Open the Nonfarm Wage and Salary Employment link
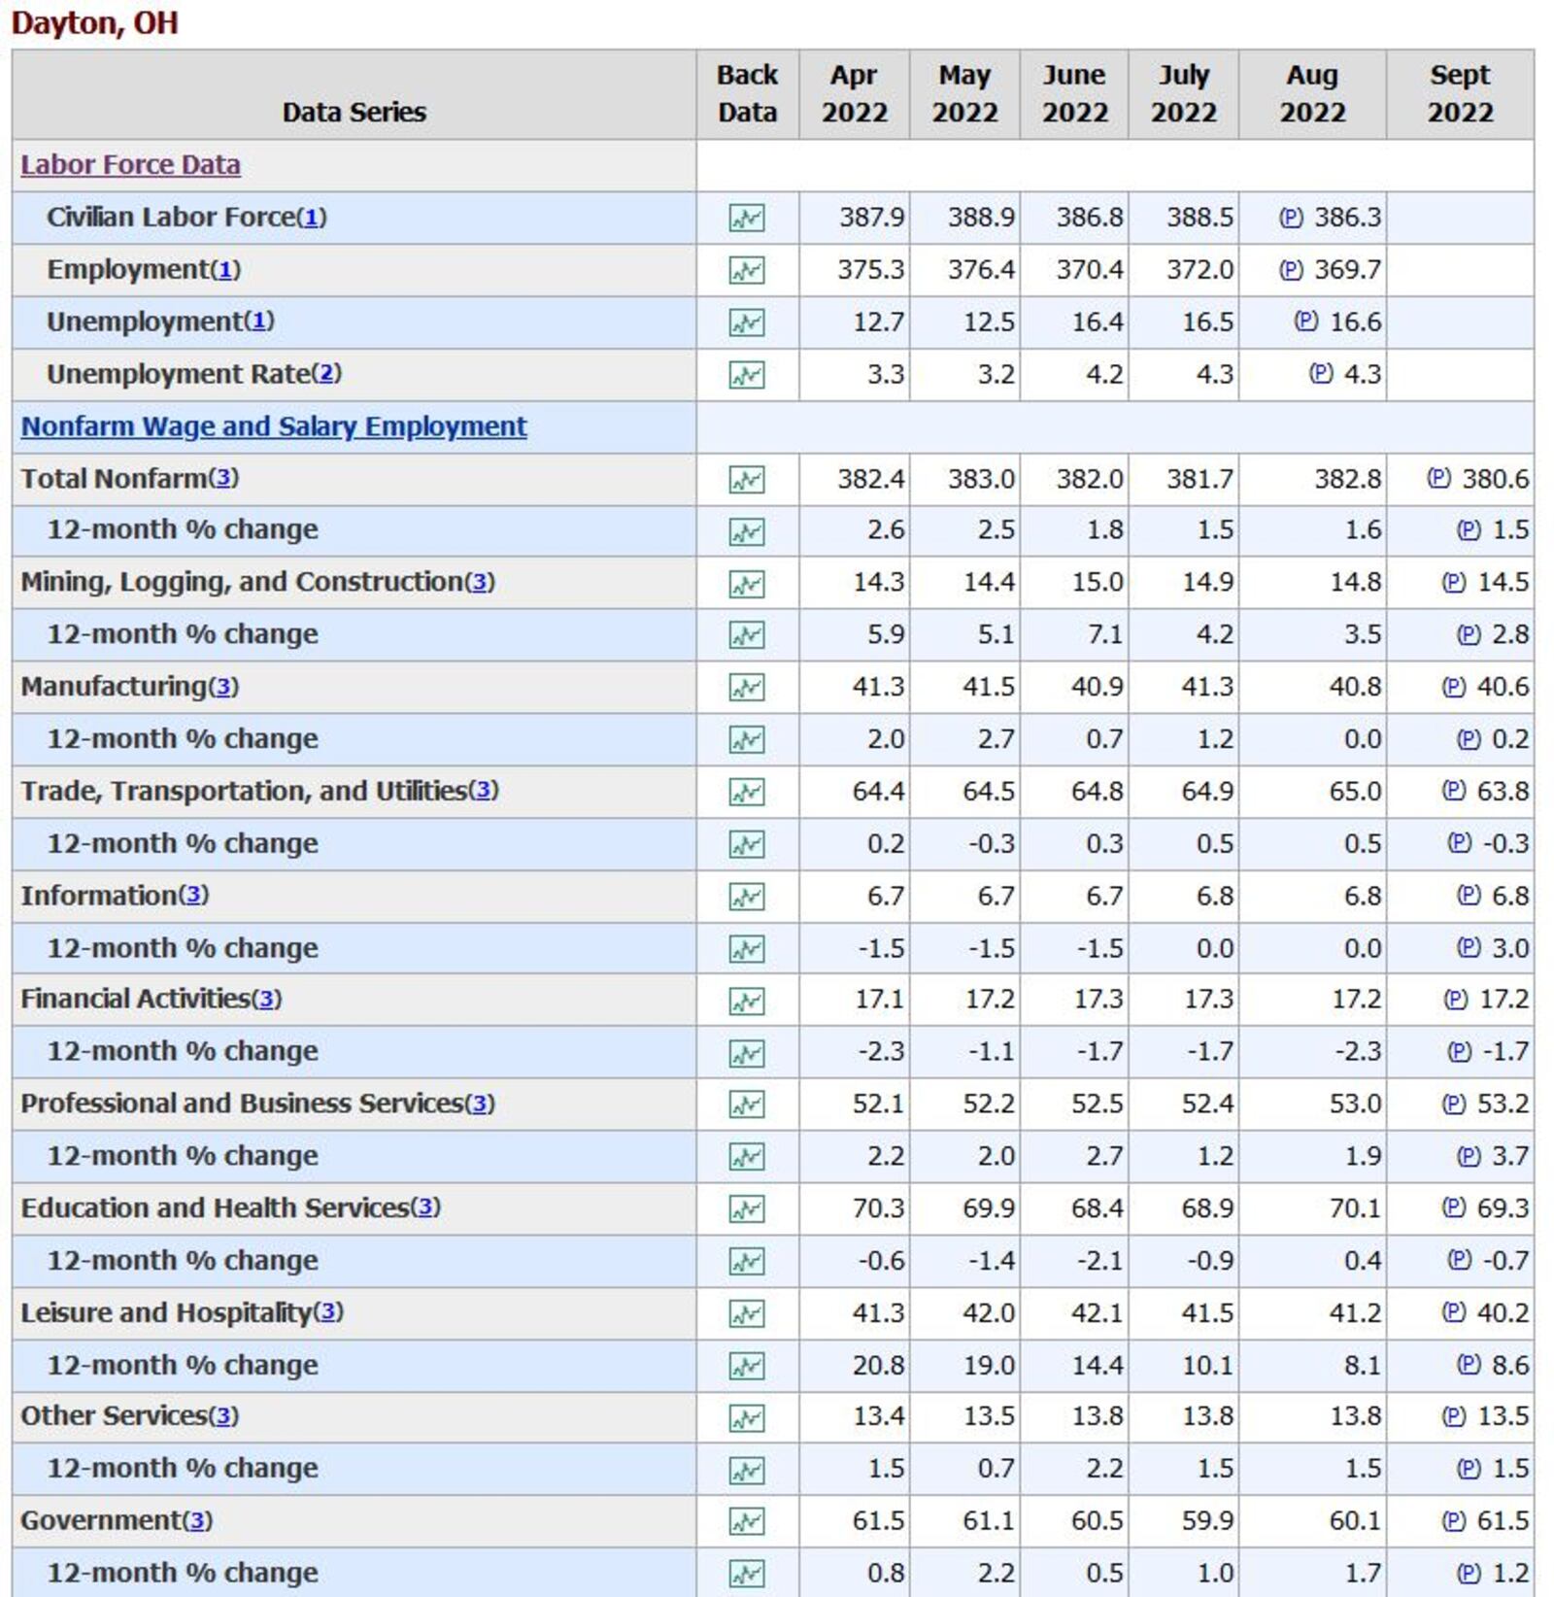This screenshot has width=1554, height=1597. [275, 425]
